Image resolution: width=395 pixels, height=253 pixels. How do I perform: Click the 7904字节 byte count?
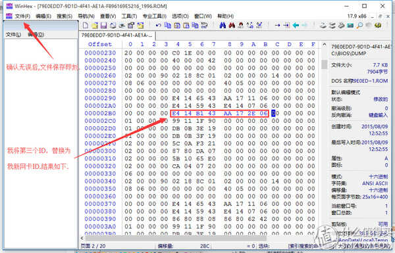[x=377, y=72]
